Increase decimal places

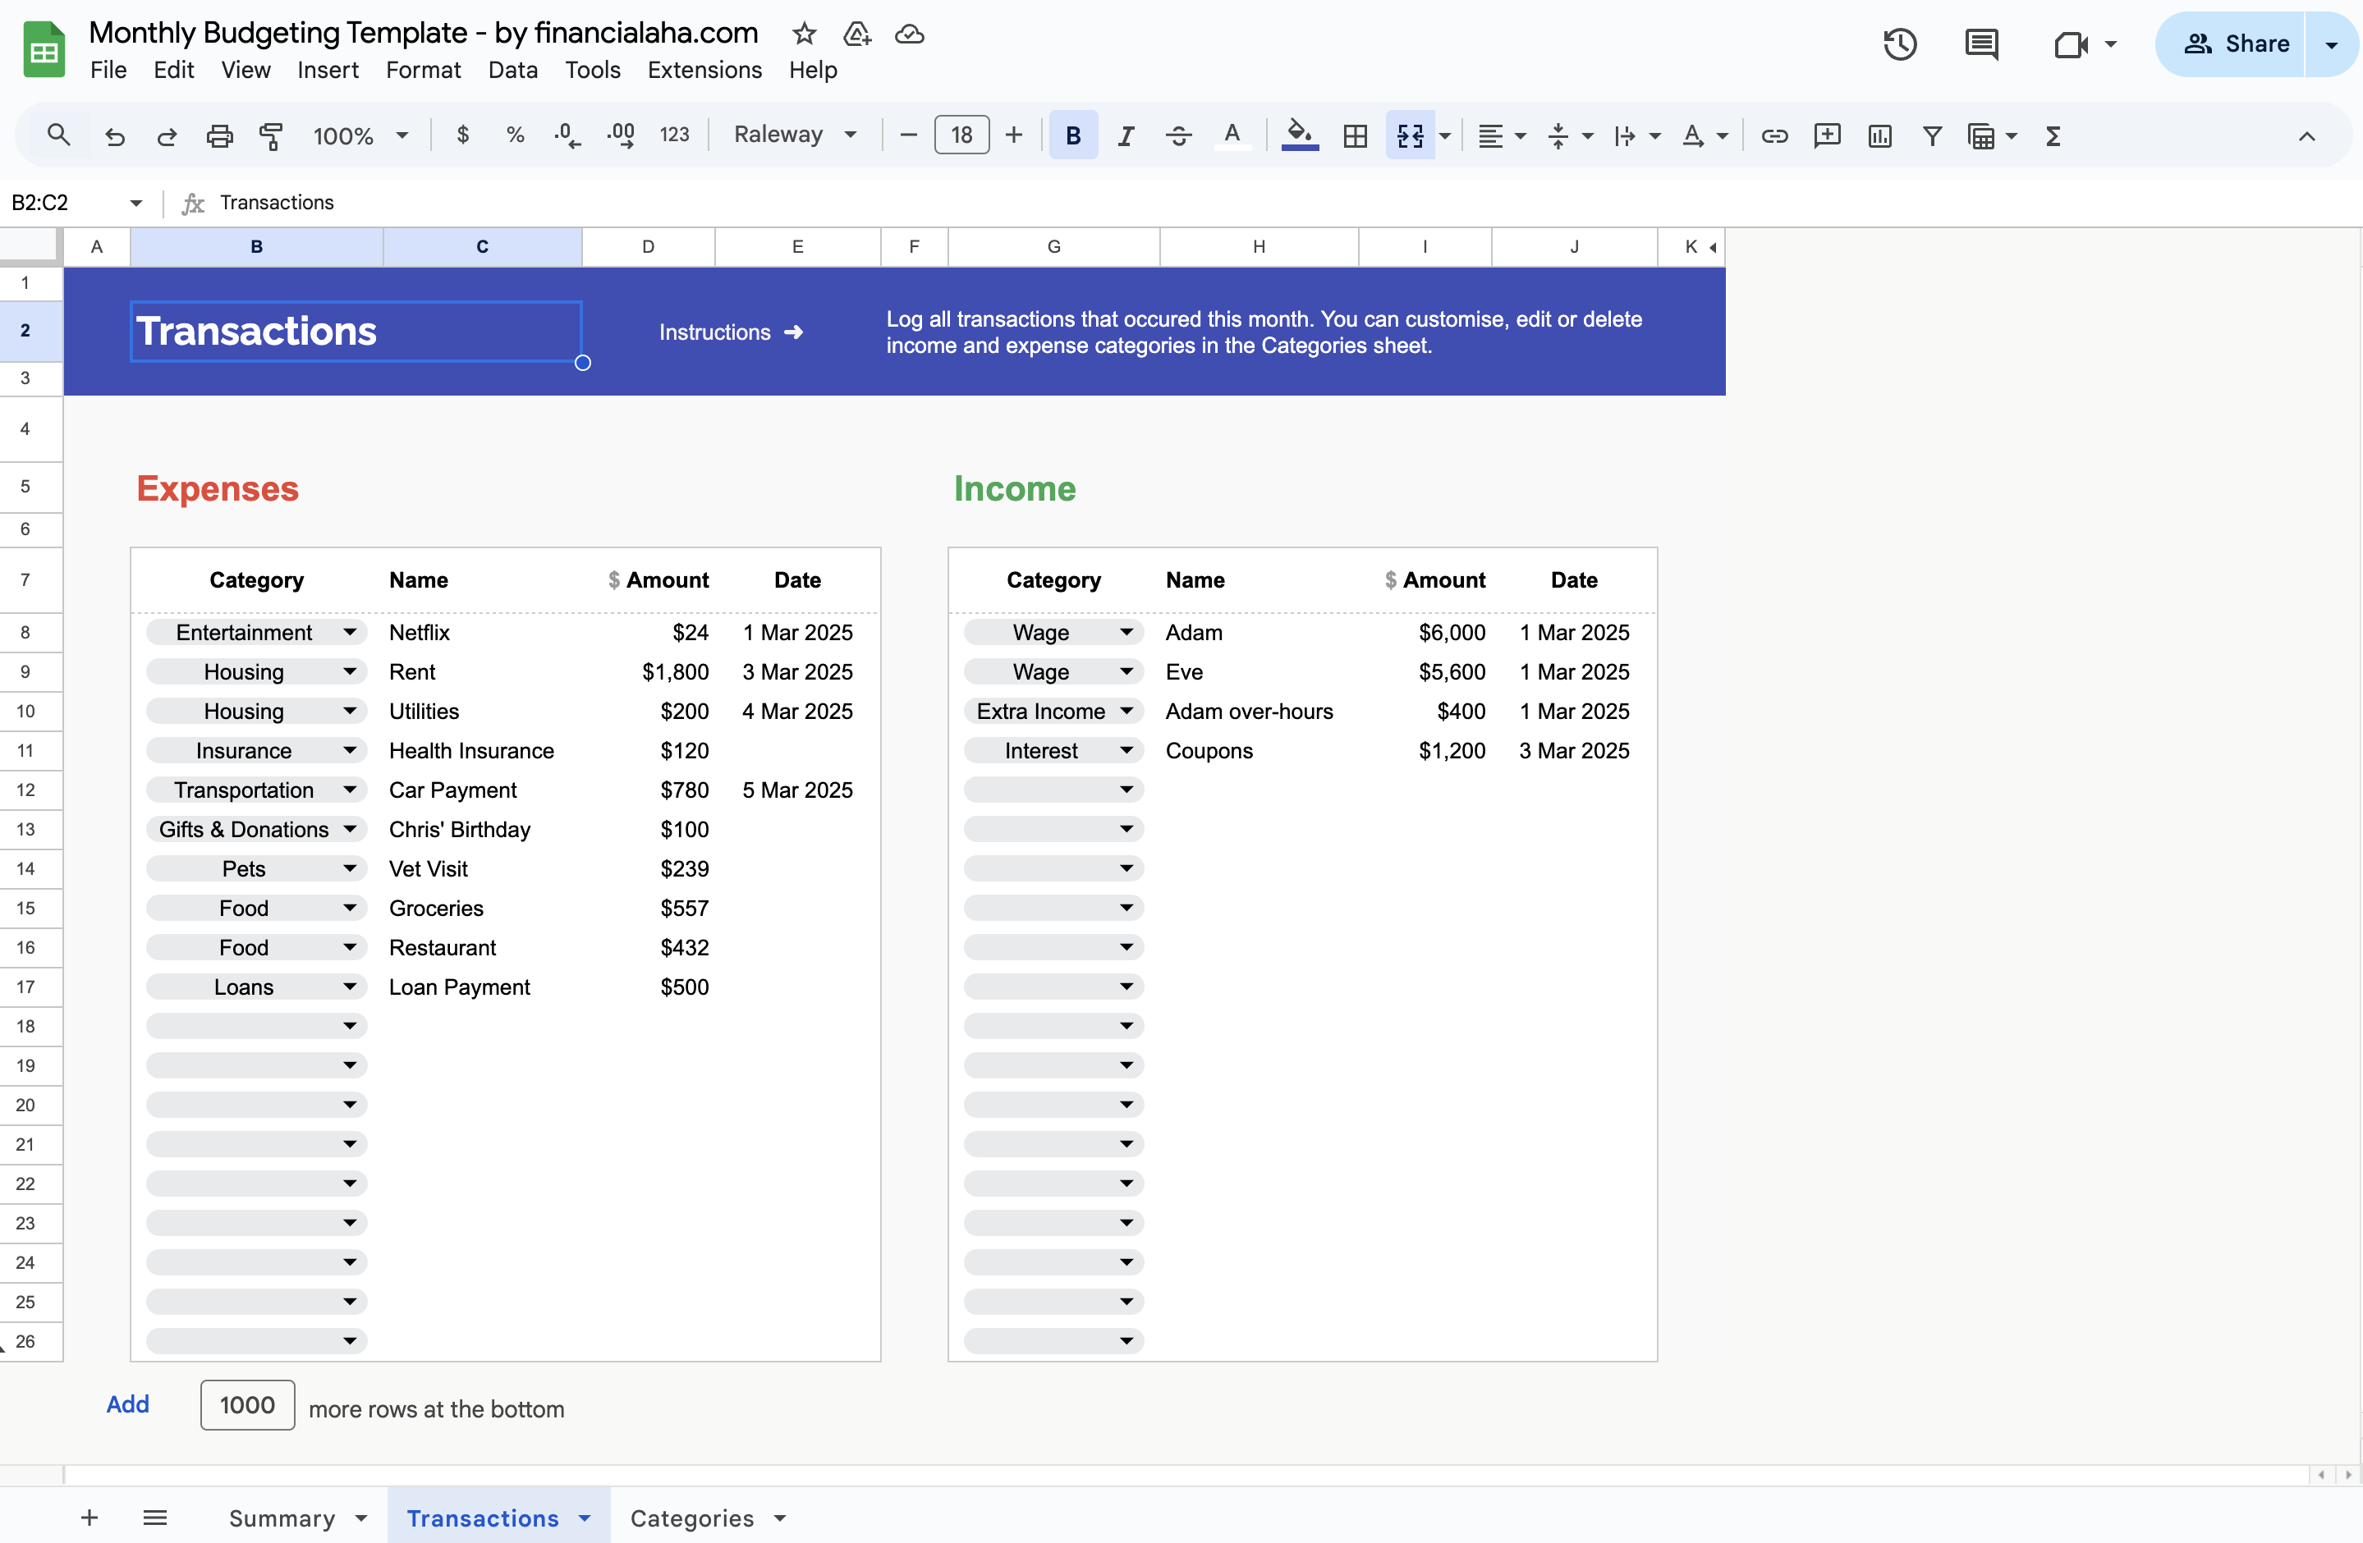[x=622, y=135]
